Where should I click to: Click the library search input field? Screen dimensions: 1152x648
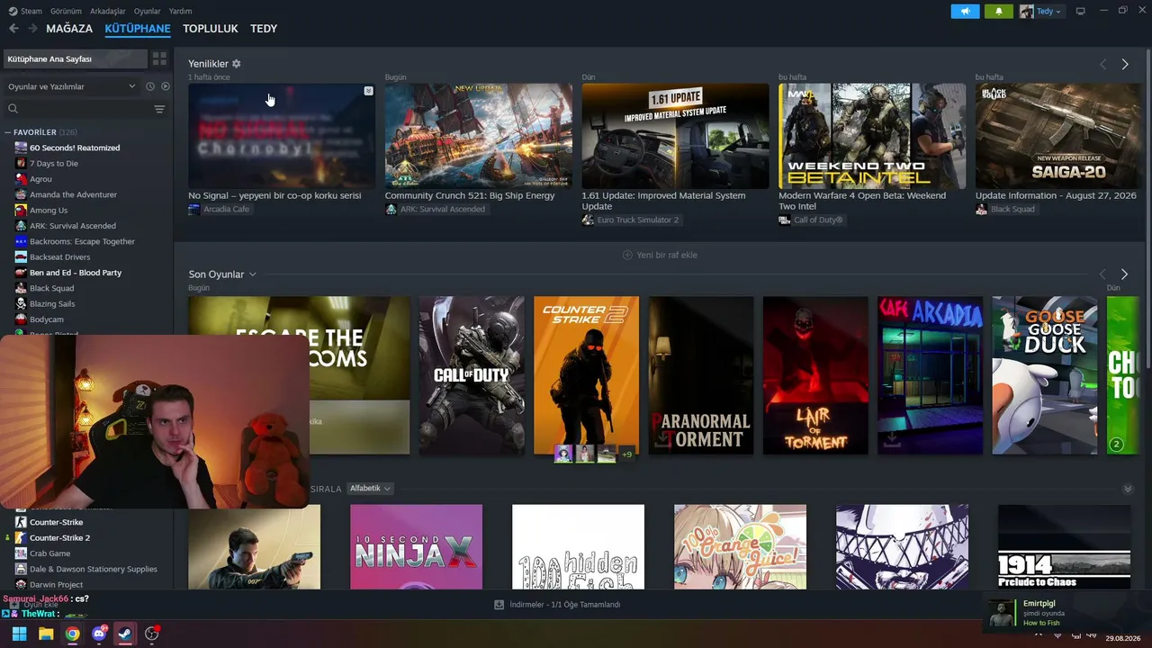[85, 109]
